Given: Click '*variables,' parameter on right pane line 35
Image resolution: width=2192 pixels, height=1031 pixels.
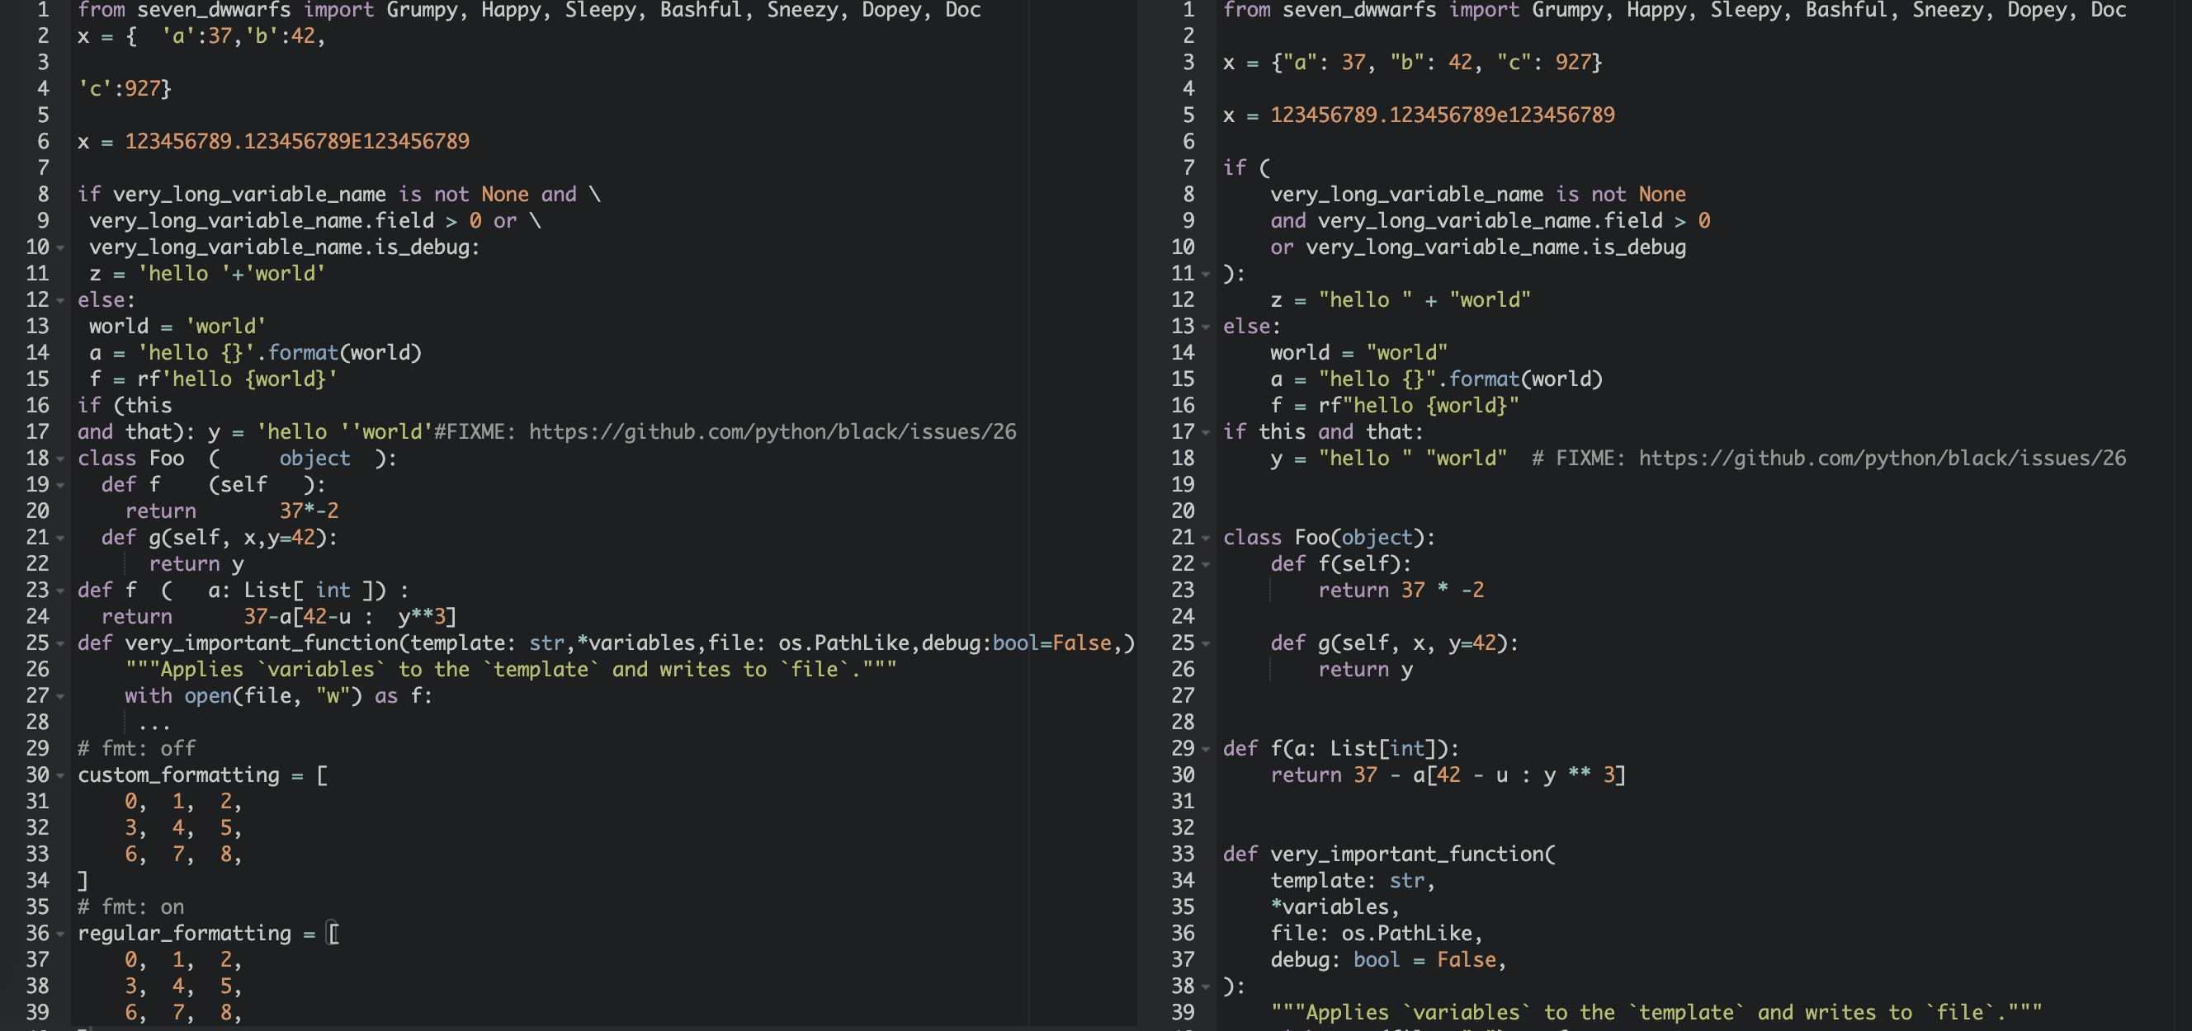Looking at the screenshot, I should point(1335,906).
